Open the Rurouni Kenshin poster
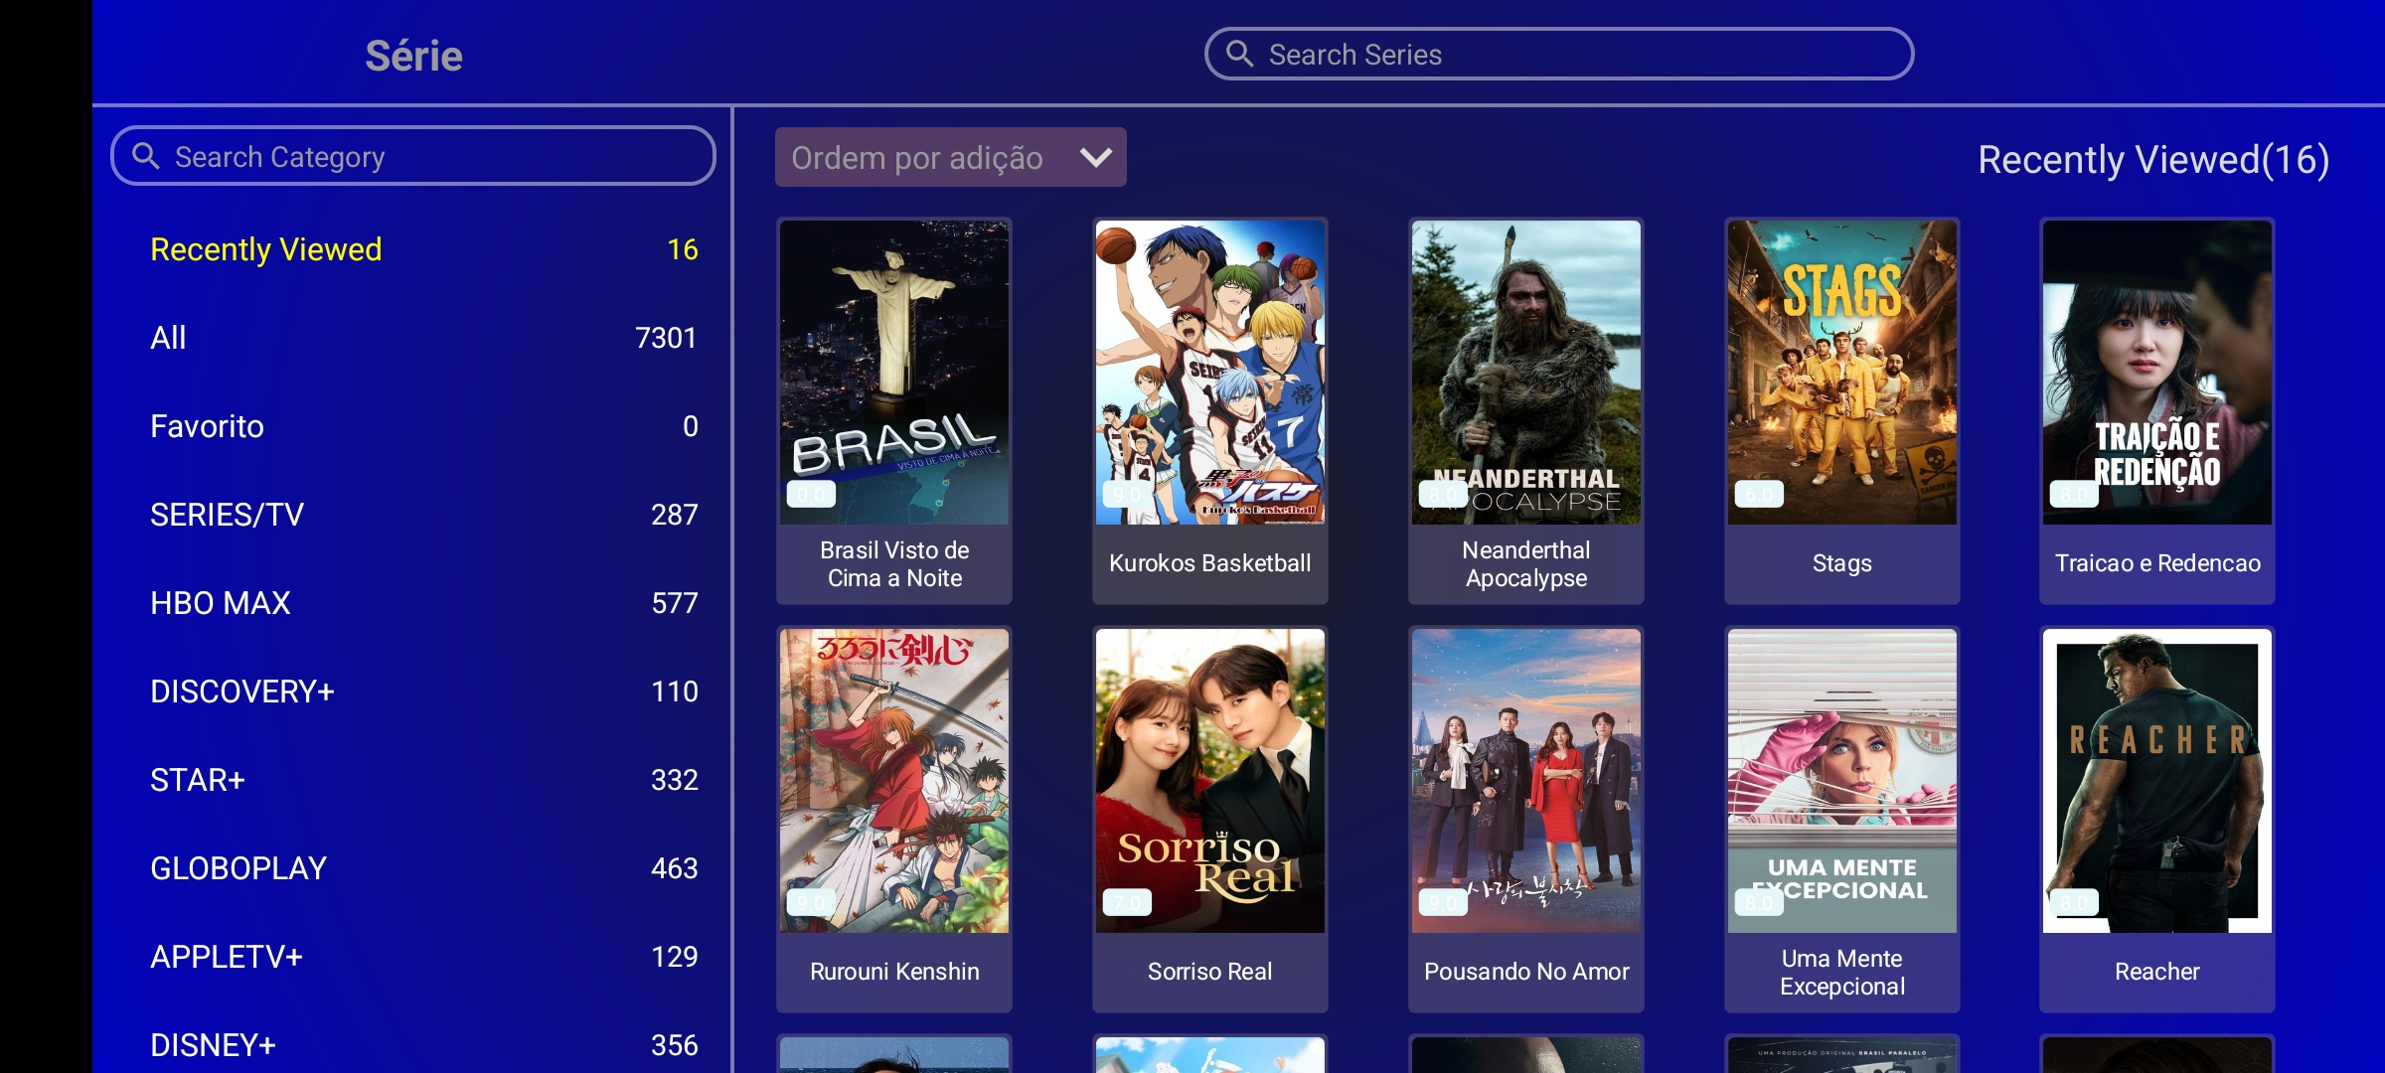Viewport: 2385px width, 1073px height. click(894, 781)
